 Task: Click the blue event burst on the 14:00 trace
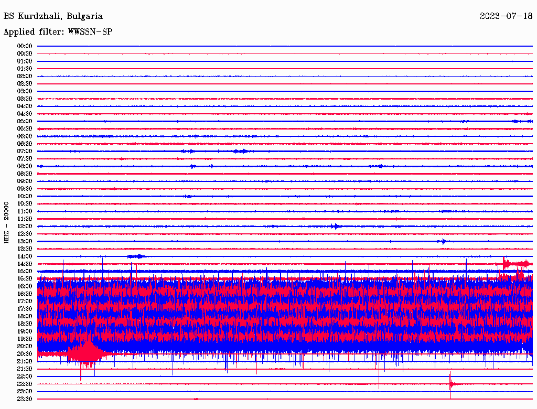[136, 256]
